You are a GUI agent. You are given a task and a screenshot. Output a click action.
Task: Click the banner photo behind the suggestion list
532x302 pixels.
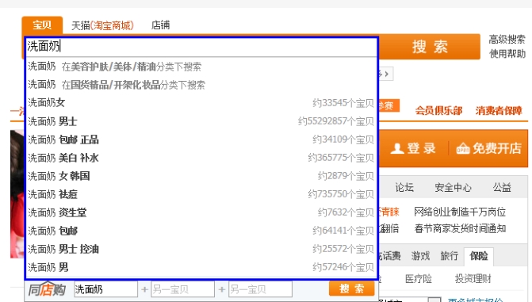[17, 193]
